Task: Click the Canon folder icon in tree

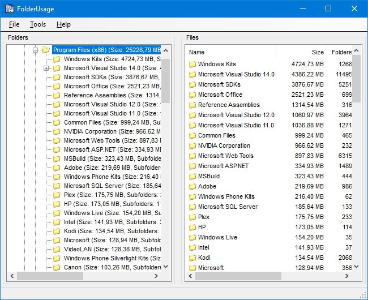Action: point(57,267)
